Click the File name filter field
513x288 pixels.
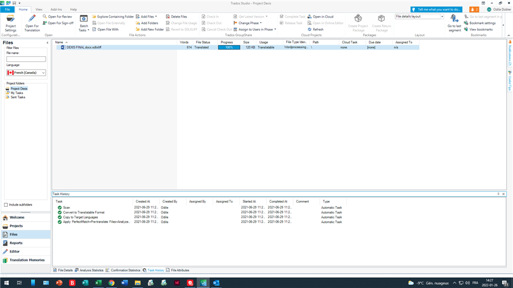coord(26,59)
